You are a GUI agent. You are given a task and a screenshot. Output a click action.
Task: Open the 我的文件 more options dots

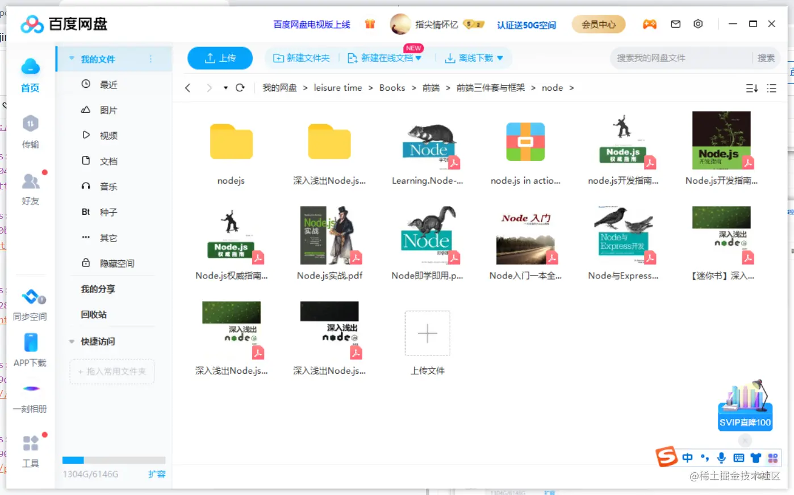pyautogui.click(x=151, y=58)
